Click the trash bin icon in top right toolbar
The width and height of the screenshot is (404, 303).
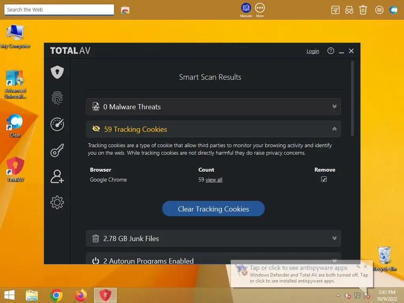(363, 10)
